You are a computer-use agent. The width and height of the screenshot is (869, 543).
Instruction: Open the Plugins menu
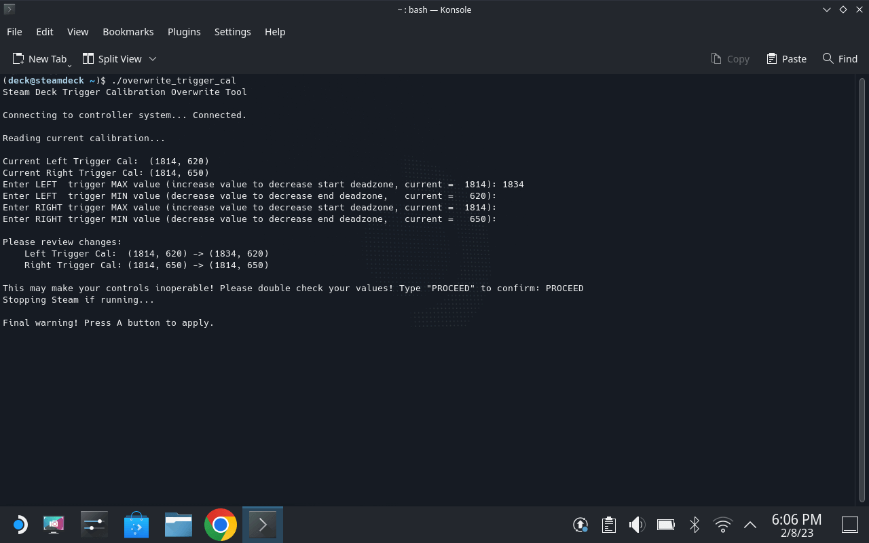click(184, 32)
